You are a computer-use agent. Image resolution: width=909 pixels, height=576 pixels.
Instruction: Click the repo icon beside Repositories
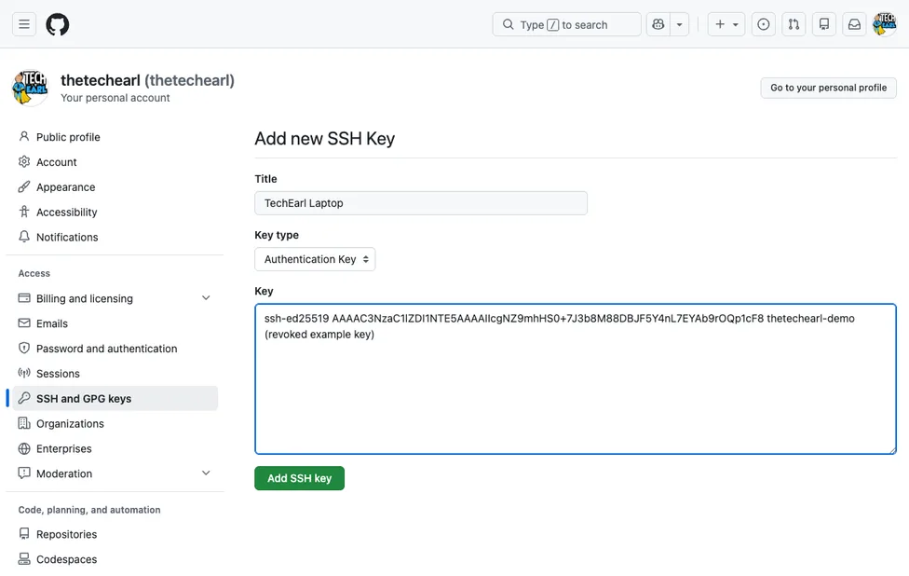(x=24, y=534)
